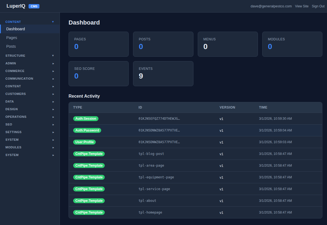Image resolution: width=327 pixels, height=225 pixels.
Task: Click the View Site link
Action: coord(302,6)
